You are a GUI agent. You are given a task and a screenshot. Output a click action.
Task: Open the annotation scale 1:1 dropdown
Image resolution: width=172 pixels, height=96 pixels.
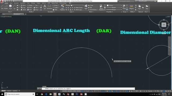pyautogui.click(x=136, y=91)
